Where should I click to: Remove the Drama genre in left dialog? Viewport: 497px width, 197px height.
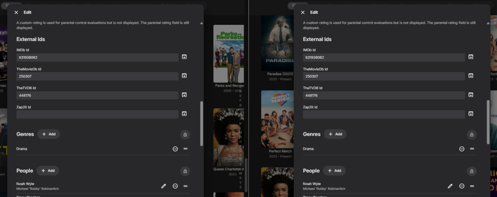(x=175, y=149)
